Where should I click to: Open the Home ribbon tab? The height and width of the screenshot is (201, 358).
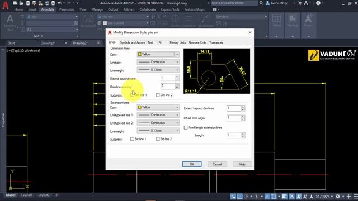18,9
